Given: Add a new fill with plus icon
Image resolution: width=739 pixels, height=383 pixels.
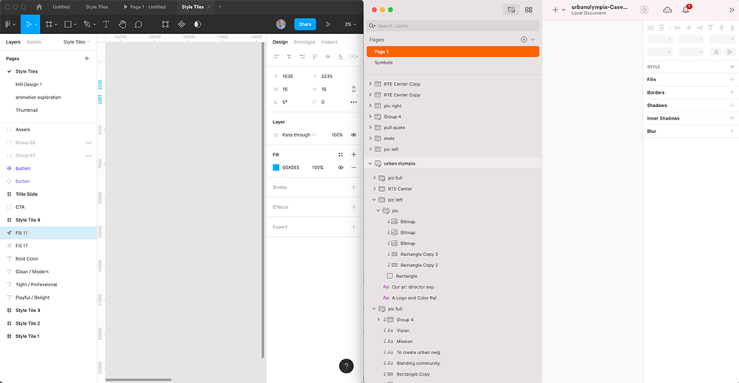Looking at the screenshot, I should (353, 154).
